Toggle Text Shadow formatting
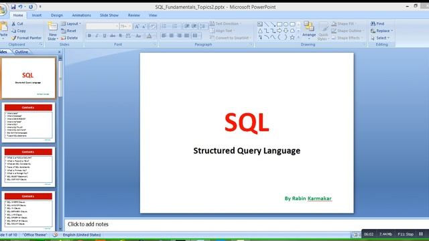This screenshot has height=241, width=429. click(x=120, y=35)
